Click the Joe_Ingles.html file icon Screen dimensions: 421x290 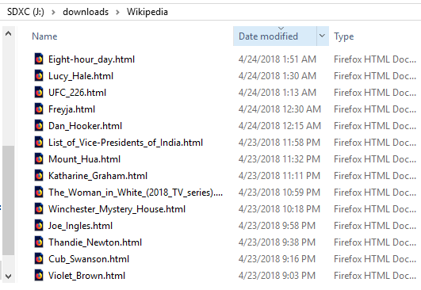click(39, 225)
